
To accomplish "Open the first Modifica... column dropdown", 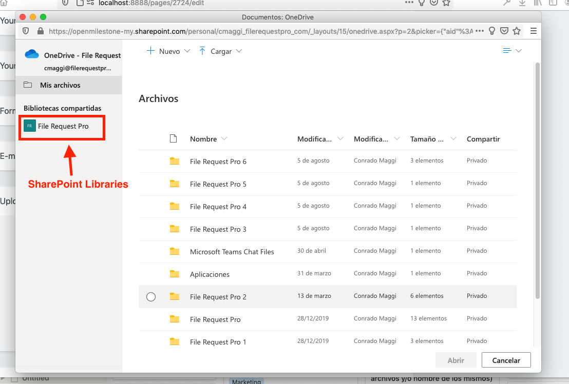I will click(340, 138).
